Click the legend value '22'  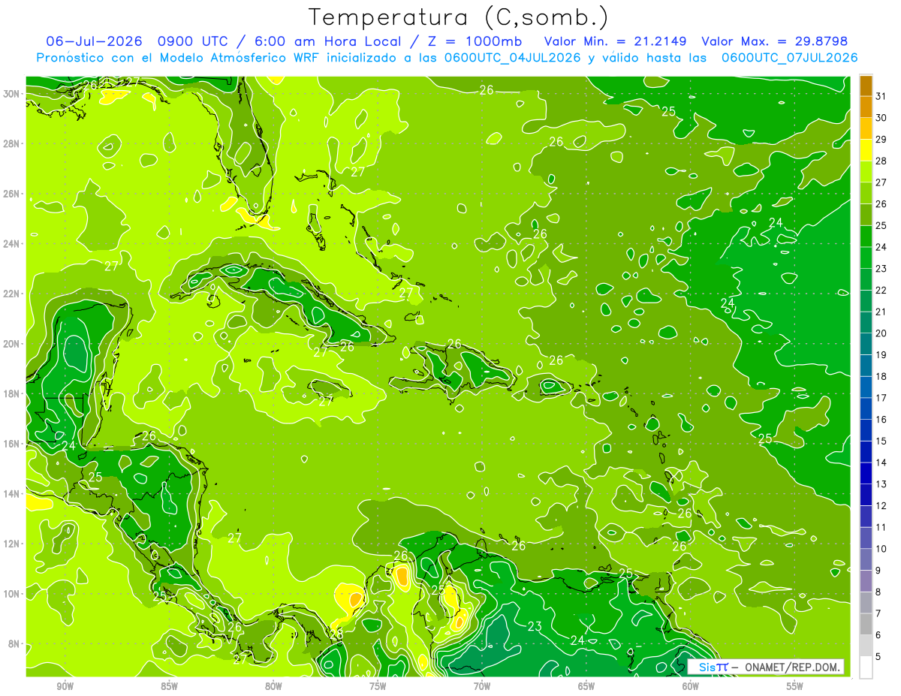pyautogui.click(x=881, y=290)
